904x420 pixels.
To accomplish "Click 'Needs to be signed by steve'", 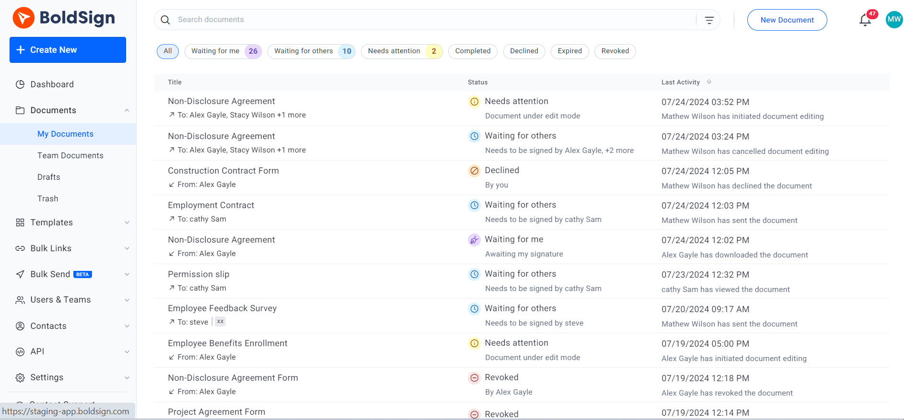I will click(534, 323).
